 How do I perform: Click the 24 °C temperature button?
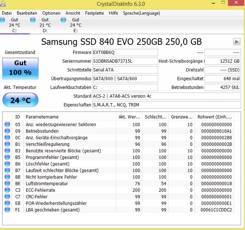[x=20, y=100]
